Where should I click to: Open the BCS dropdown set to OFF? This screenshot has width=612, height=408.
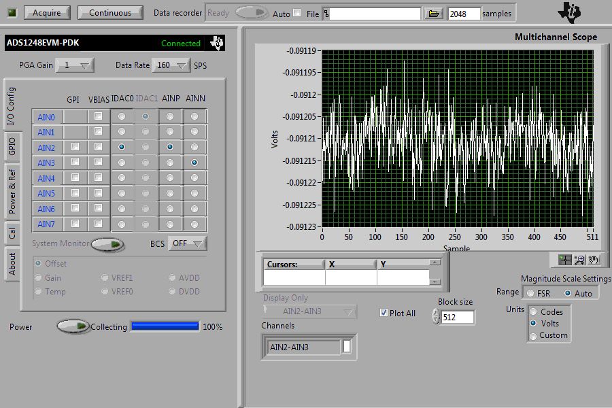(x=188, y=243)
